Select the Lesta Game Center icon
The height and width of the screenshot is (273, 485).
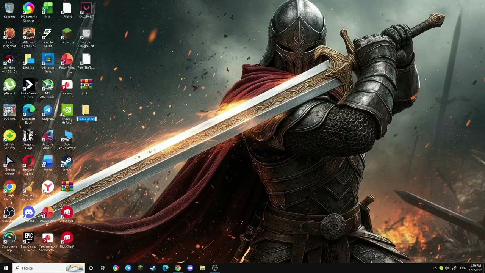point(29,85)
